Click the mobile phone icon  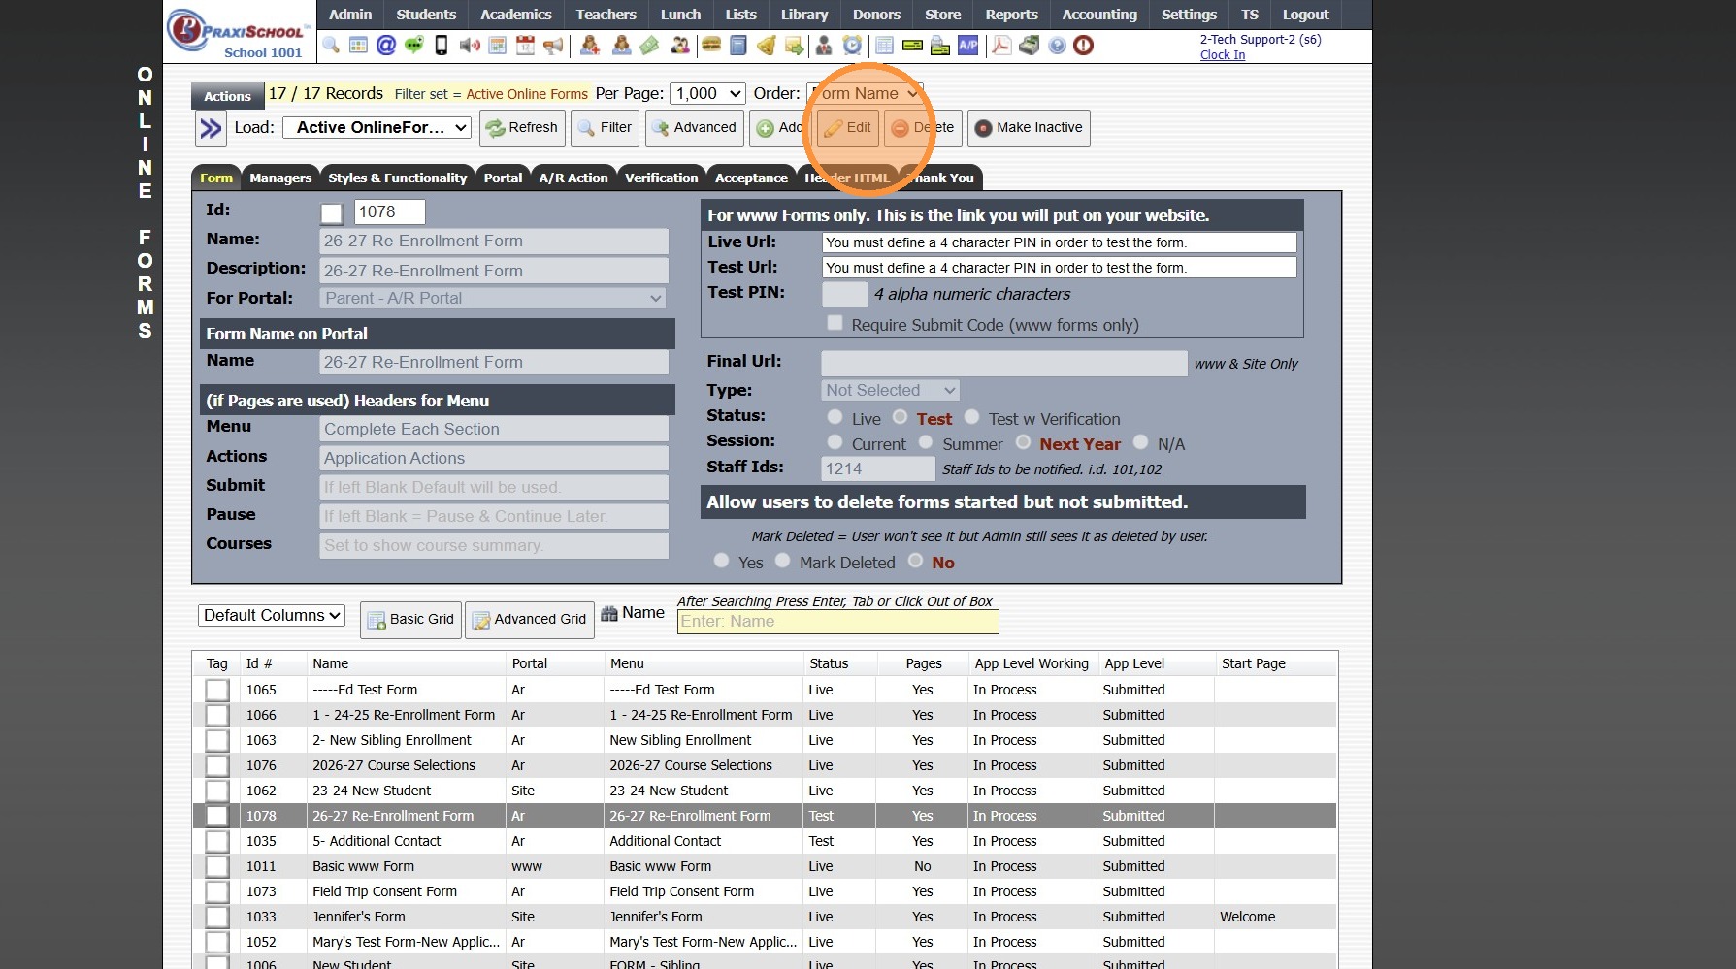click(442, 46)
